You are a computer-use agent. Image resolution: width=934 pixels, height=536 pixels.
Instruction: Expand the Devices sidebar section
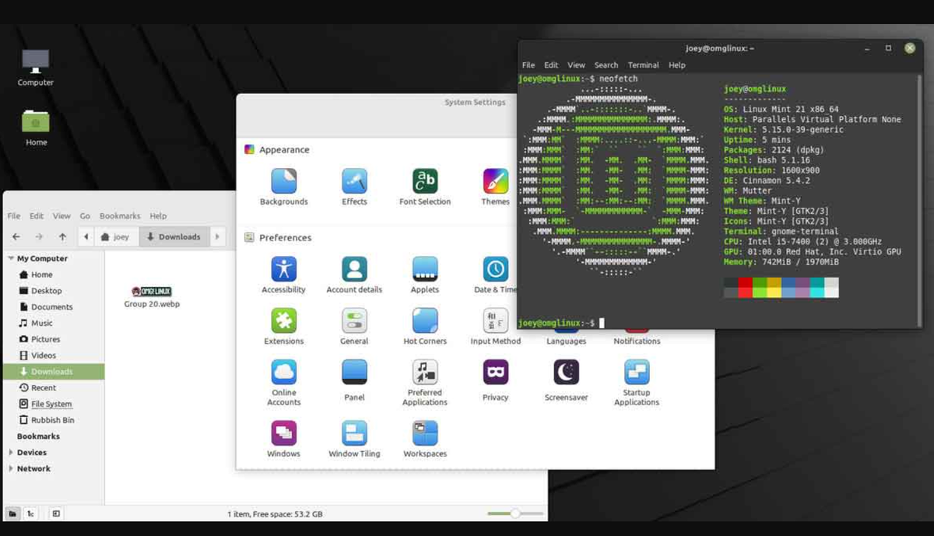11,452
